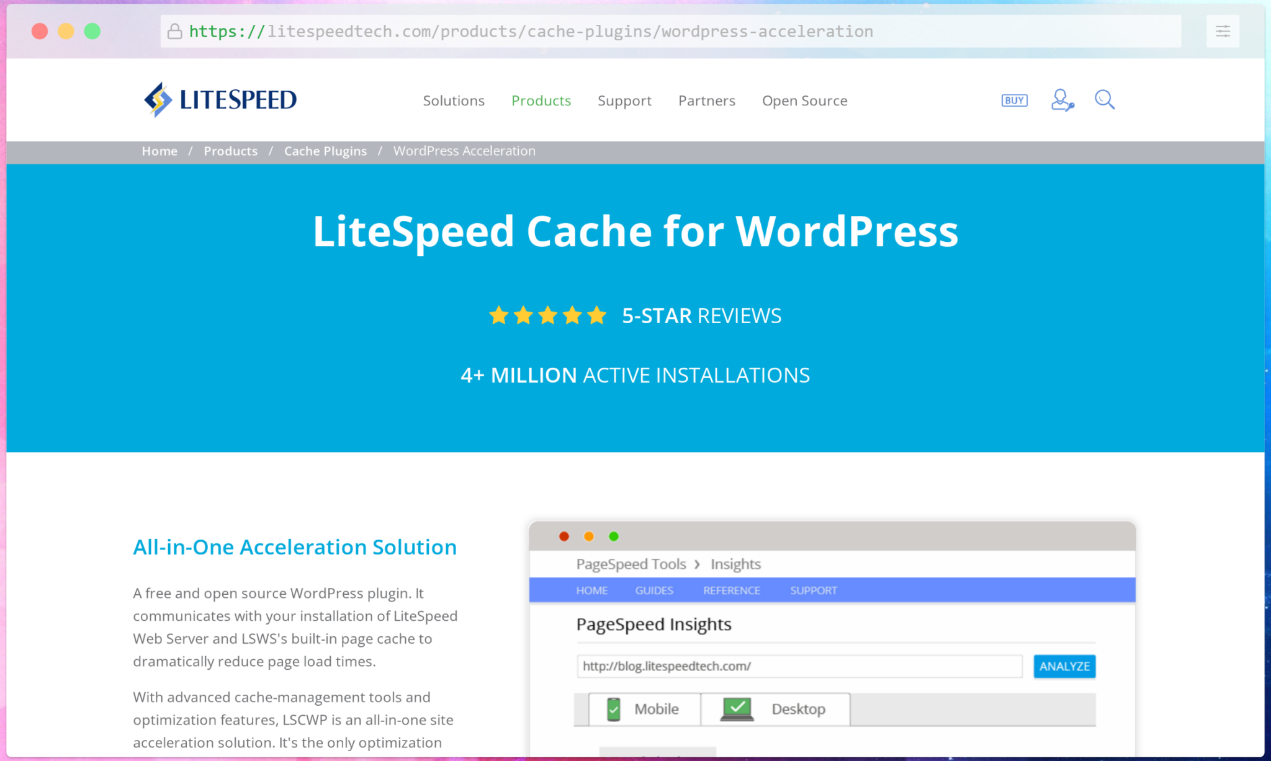Open the search magnifier icon

(1105, 100)
